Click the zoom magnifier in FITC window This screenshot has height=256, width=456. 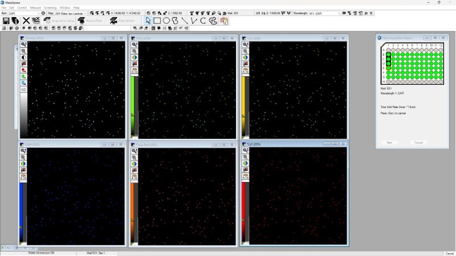tap(135, 44)
